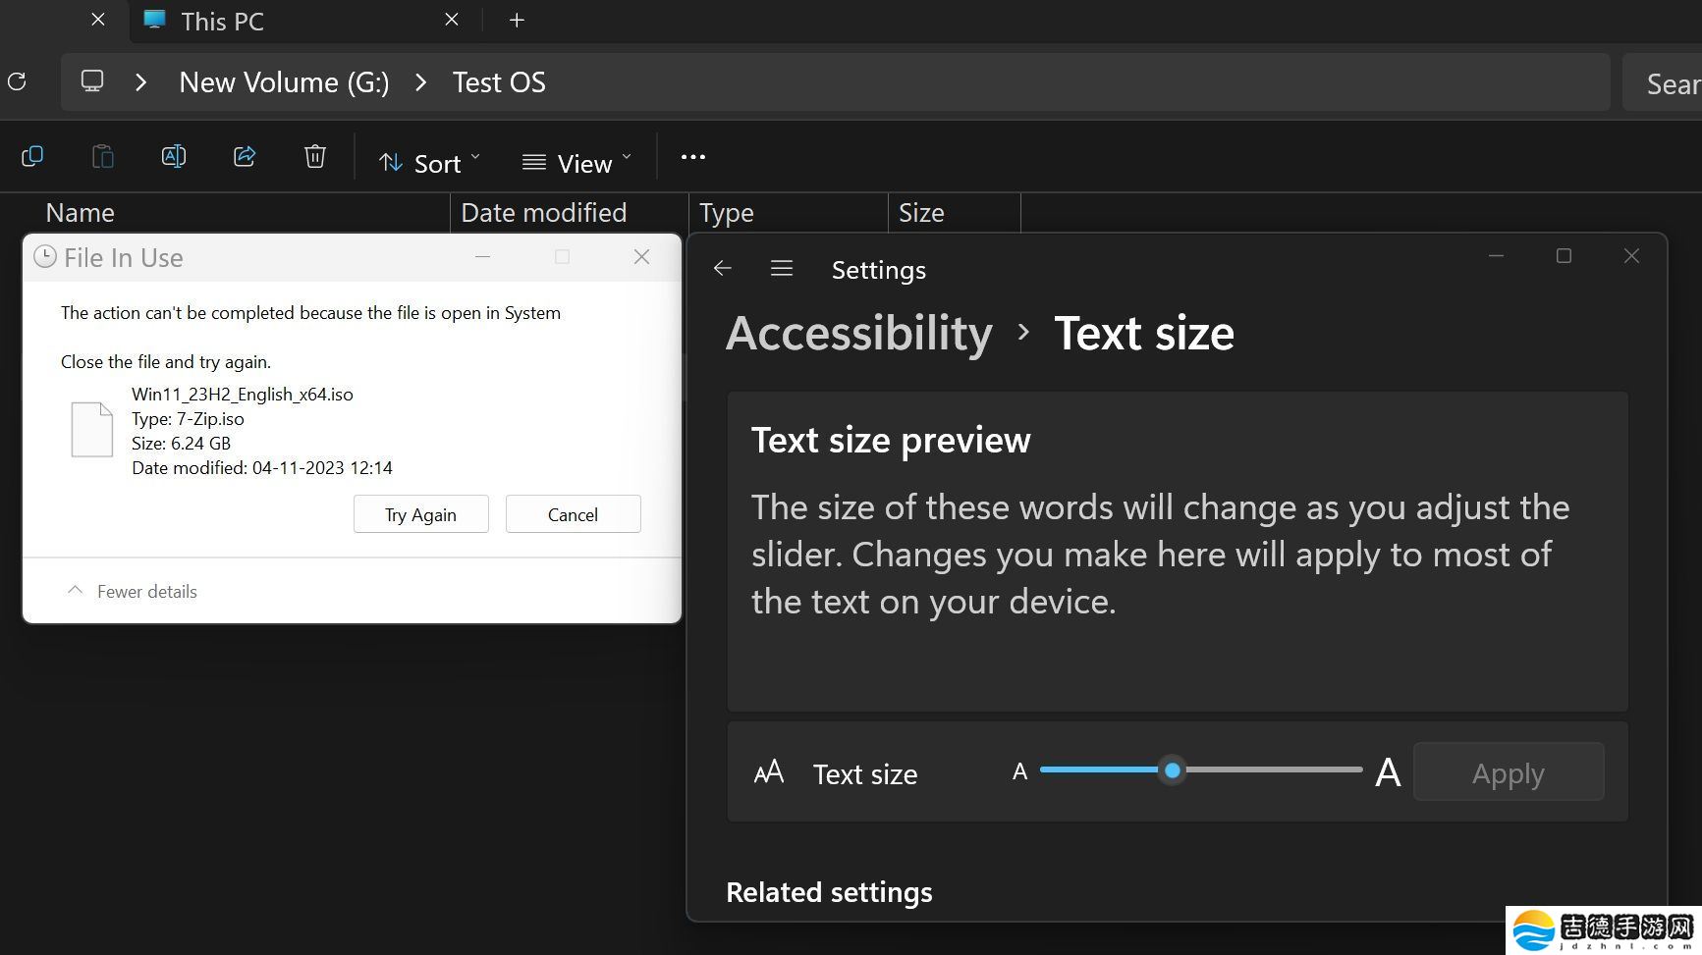Click Cancel in File In Use dialog

coord(574,514)
